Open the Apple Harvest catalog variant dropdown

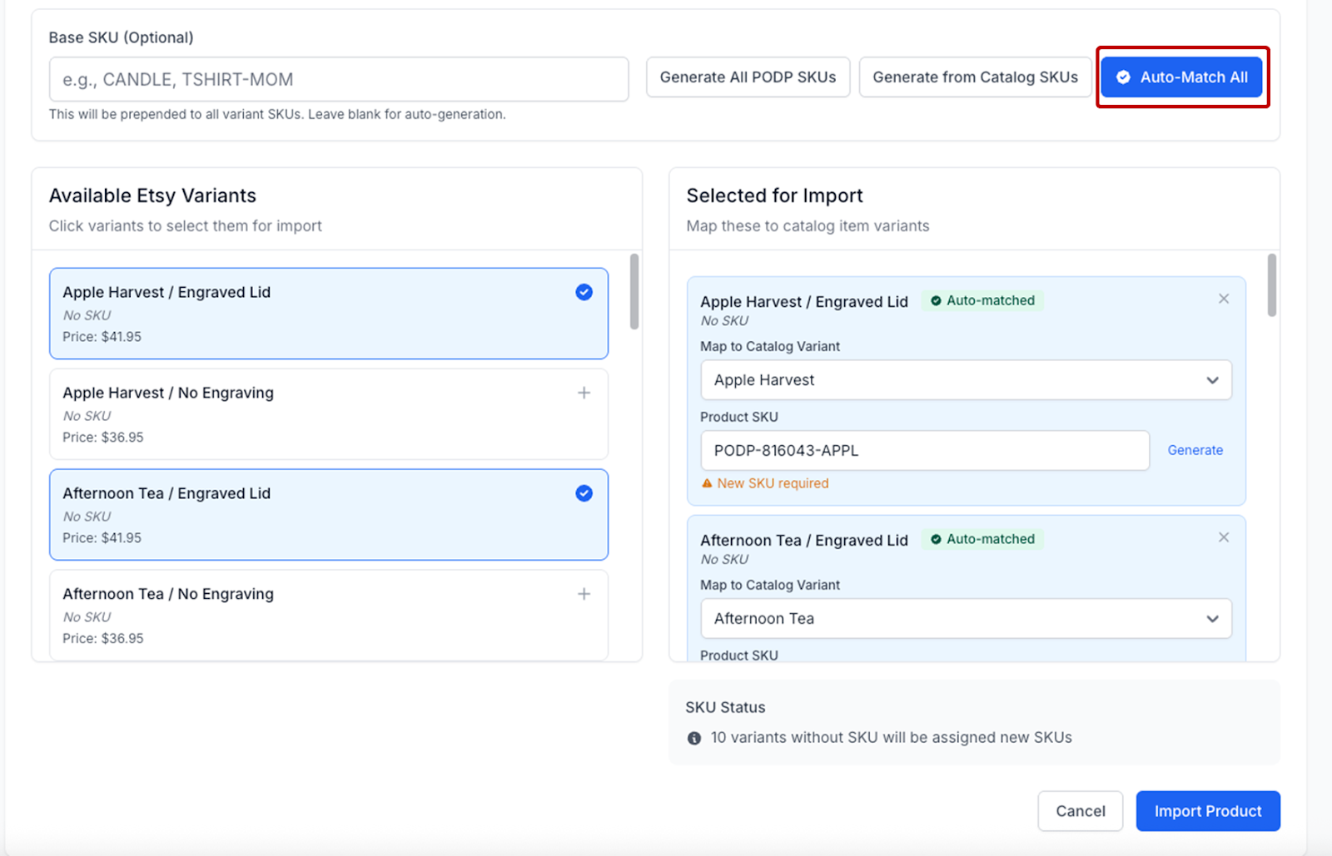965,380
